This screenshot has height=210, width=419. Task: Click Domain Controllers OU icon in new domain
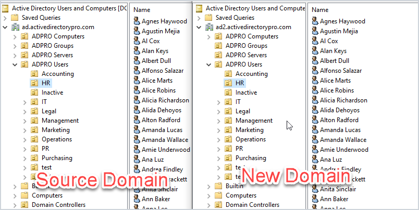tap(218, 205)
